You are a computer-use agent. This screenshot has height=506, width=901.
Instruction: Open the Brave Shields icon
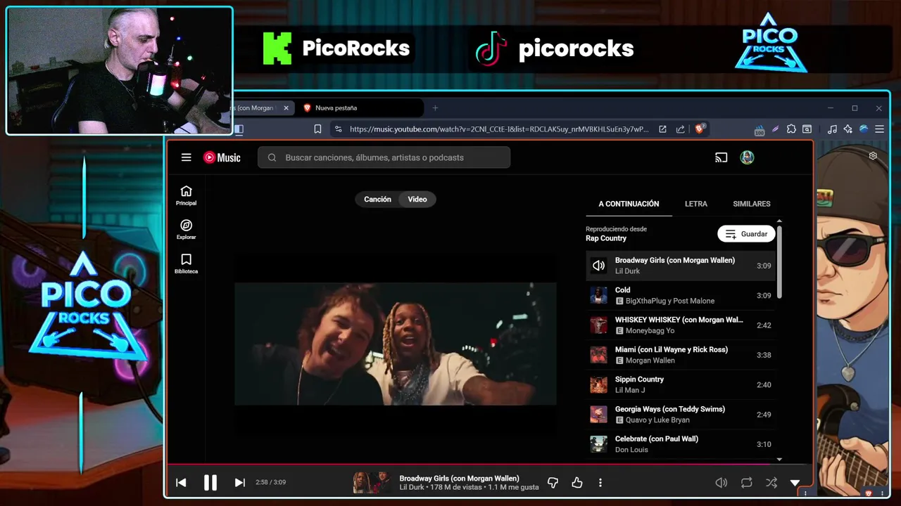(700, 129)
